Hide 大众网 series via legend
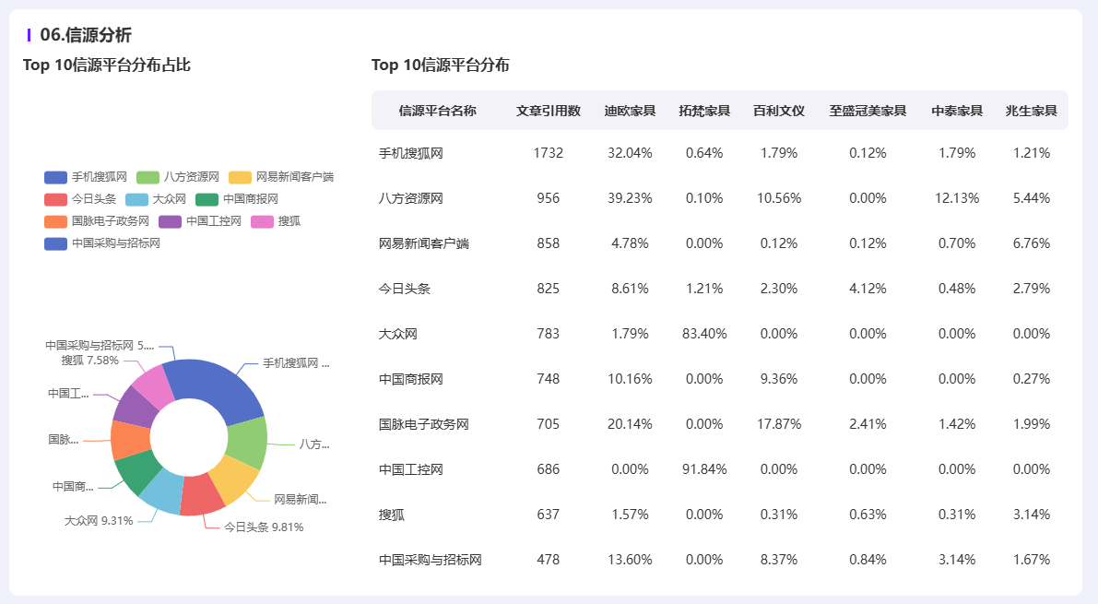The width and height of the screenshot is (1098, 604). pyautogui.click(x=156, y=199)
